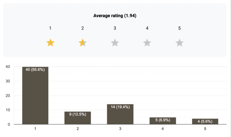231x137 pixels.
Task: Click x-axis label 5 below the chart
Action: 205,129
